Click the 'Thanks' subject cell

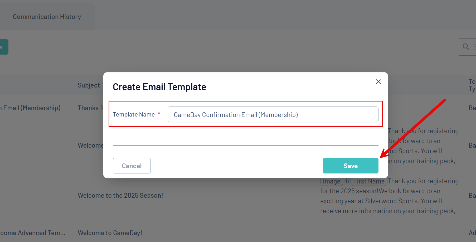point(90,108)
